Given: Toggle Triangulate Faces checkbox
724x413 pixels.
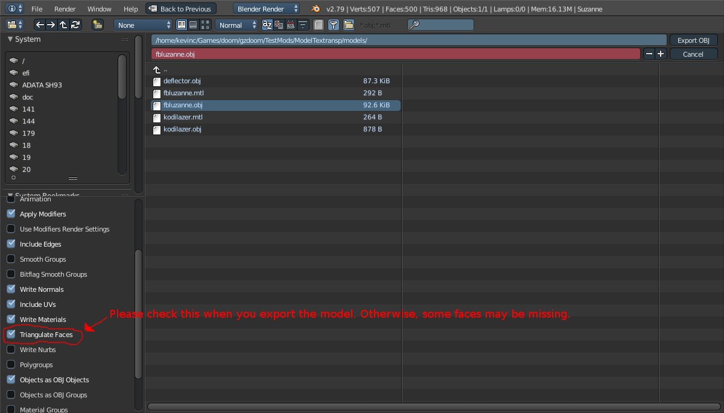Looking at the screenshot, I should click(11, 334).
